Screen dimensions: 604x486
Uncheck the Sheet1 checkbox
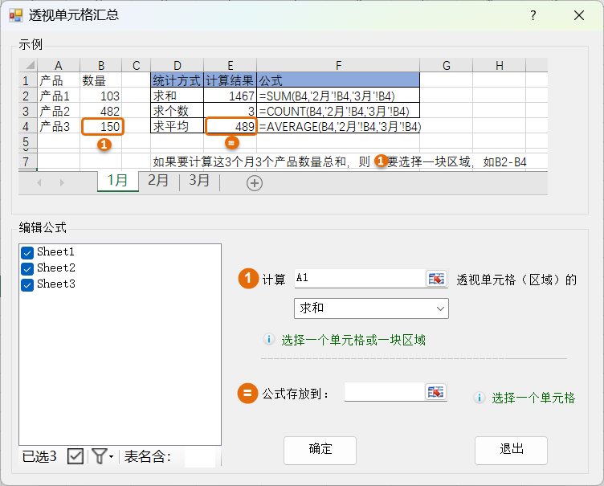(x=27, y=252)
